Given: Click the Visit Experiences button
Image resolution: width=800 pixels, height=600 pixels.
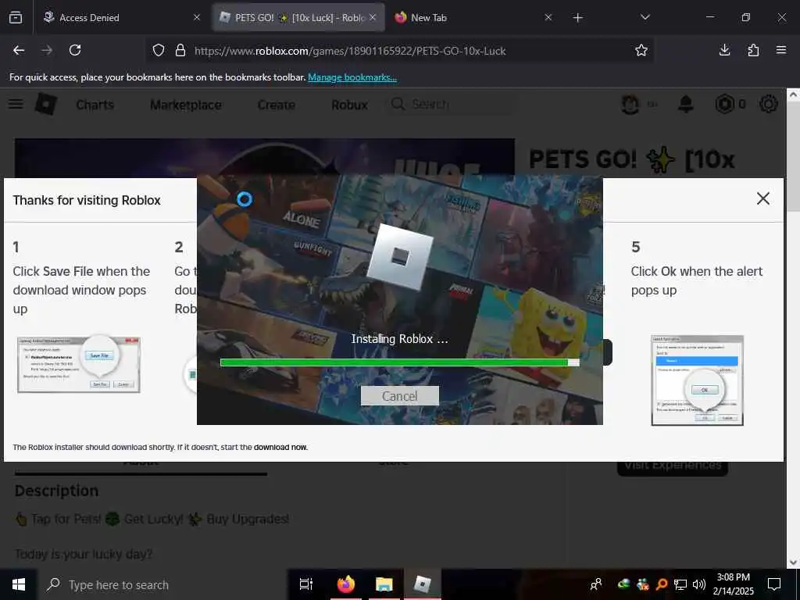Looking at the screenshot, I should coord(673,466).
